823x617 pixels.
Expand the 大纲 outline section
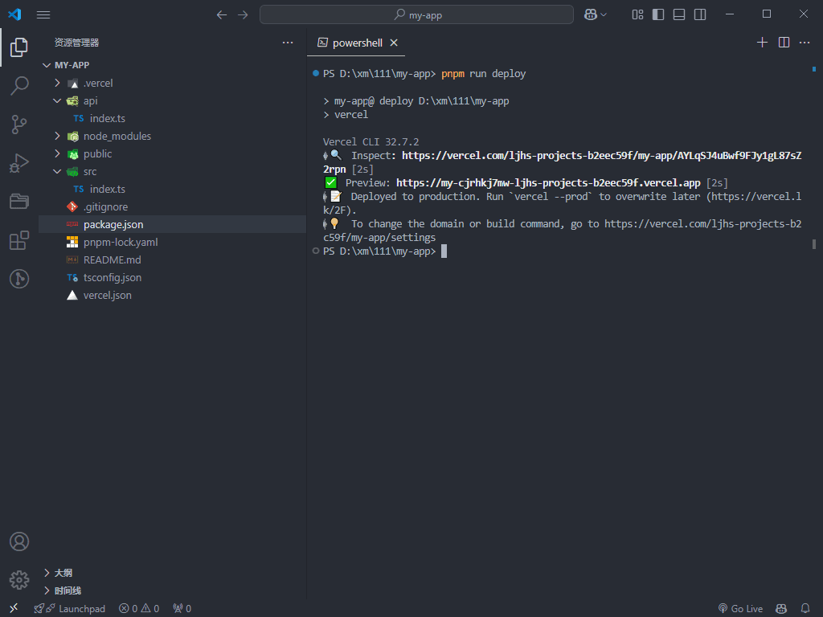tap(172, 573)
